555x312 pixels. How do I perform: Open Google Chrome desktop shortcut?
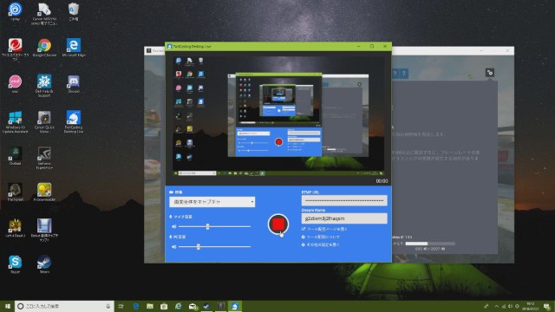[x=44, y=48]
